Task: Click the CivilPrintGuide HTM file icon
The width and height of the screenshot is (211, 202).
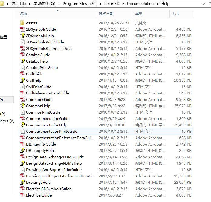Action: pyautogui.click(x=22, y=87)
